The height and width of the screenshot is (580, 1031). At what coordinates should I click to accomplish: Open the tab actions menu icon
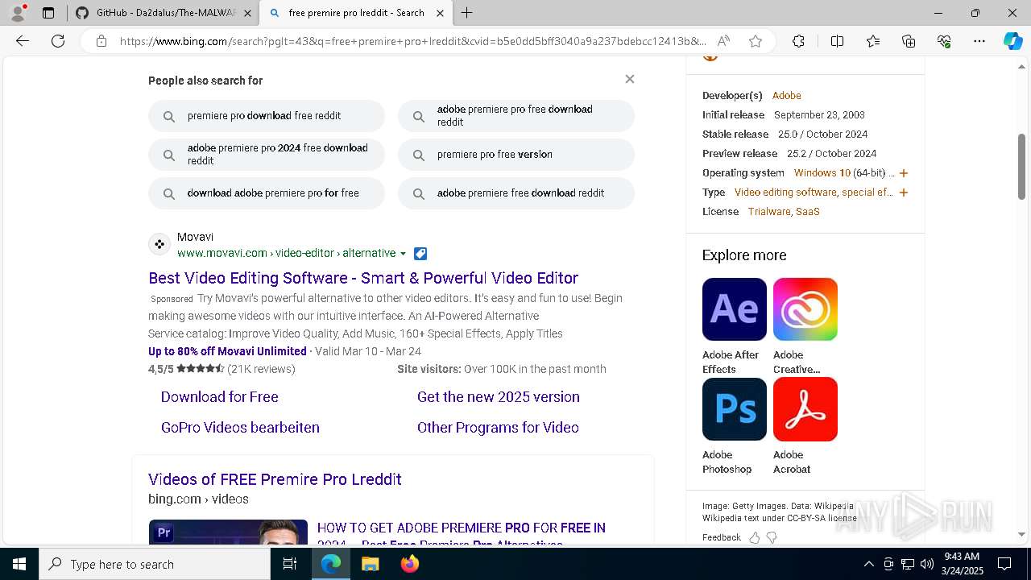(48, 13)
